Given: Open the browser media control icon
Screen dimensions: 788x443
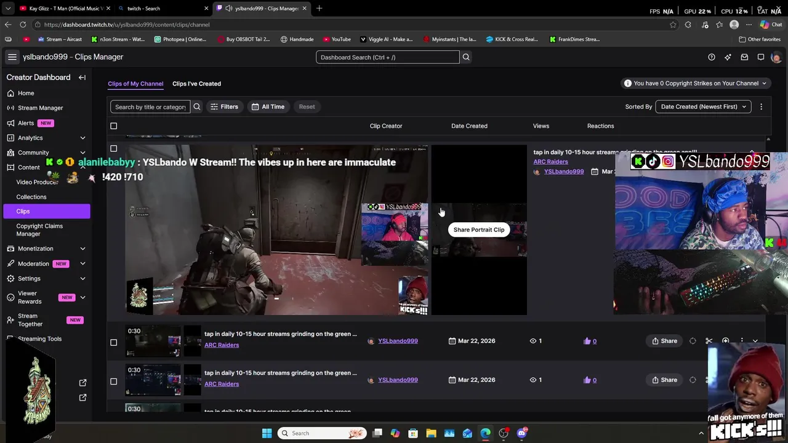Looking at the screenshot, I should (704, 25).
